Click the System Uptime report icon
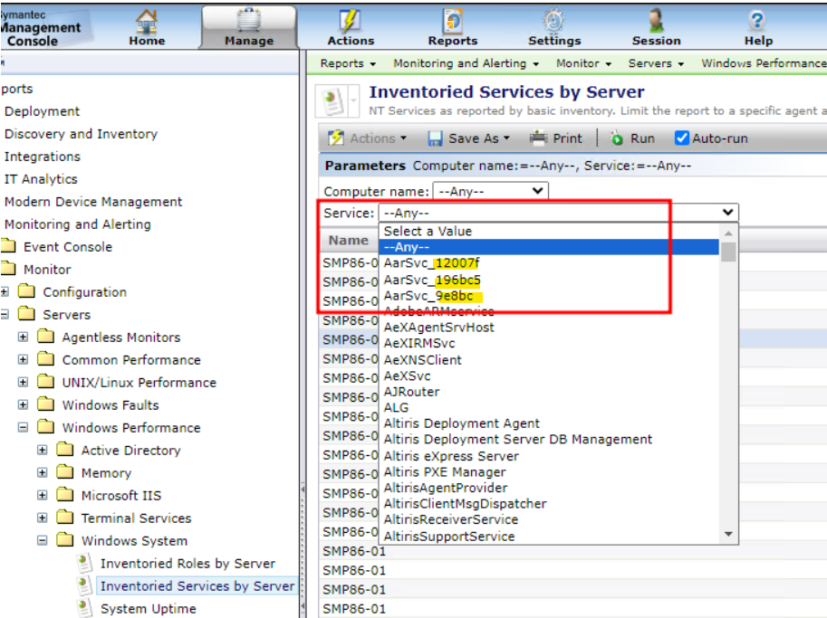This screenshot has height=618, width=827. pos(84,608)
